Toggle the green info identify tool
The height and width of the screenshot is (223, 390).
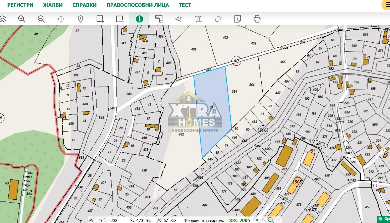point(139,19)
